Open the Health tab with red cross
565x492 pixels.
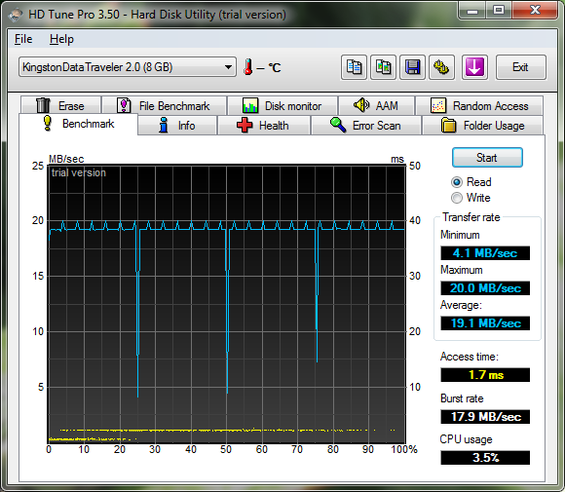point(264,126)
